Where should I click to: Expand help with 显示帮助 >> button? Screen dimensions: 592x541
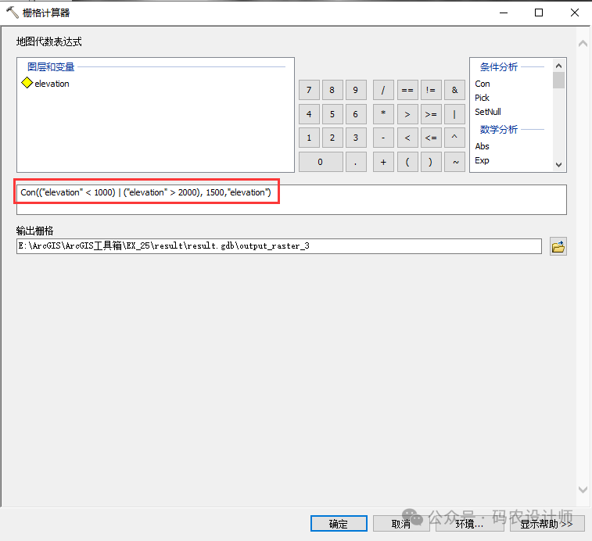click(547, 524)
